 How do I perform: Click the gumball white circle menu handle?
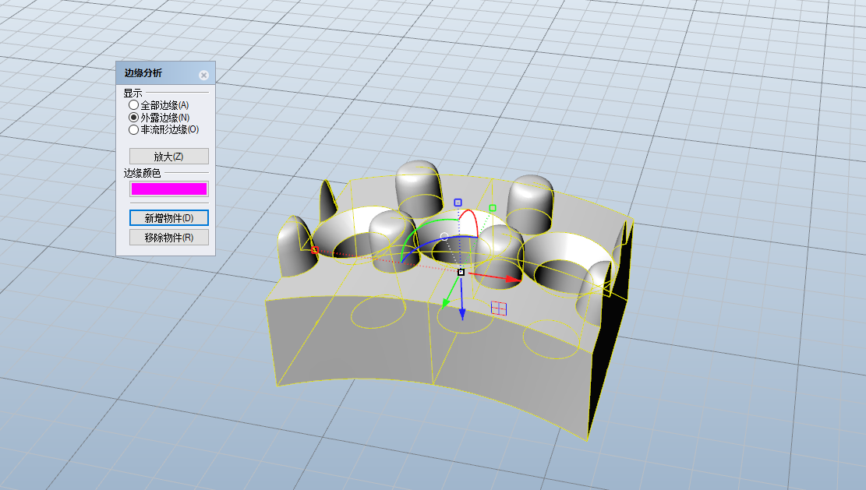444,236
